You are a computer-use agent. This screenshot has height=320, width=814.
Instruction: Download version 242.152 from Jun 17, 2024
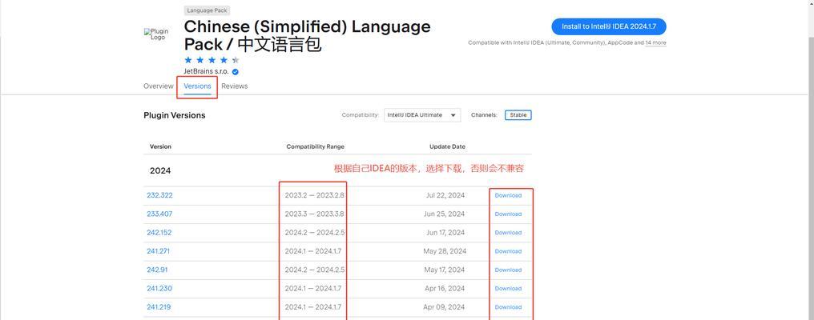click(x=508, y=233)
